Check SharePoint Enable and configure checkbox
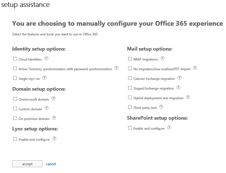226x173 pixels. (x=130, y=128)
